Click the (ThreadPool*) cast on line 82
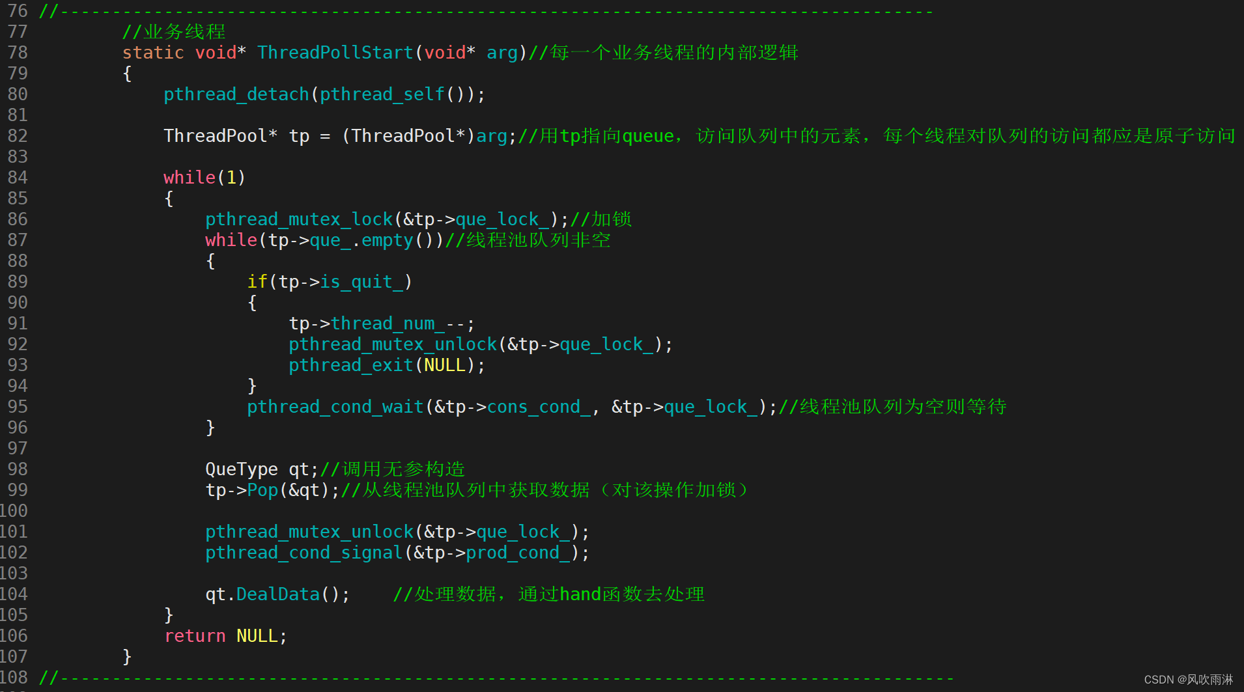The image size is (1244, 692). pos(408,136)
